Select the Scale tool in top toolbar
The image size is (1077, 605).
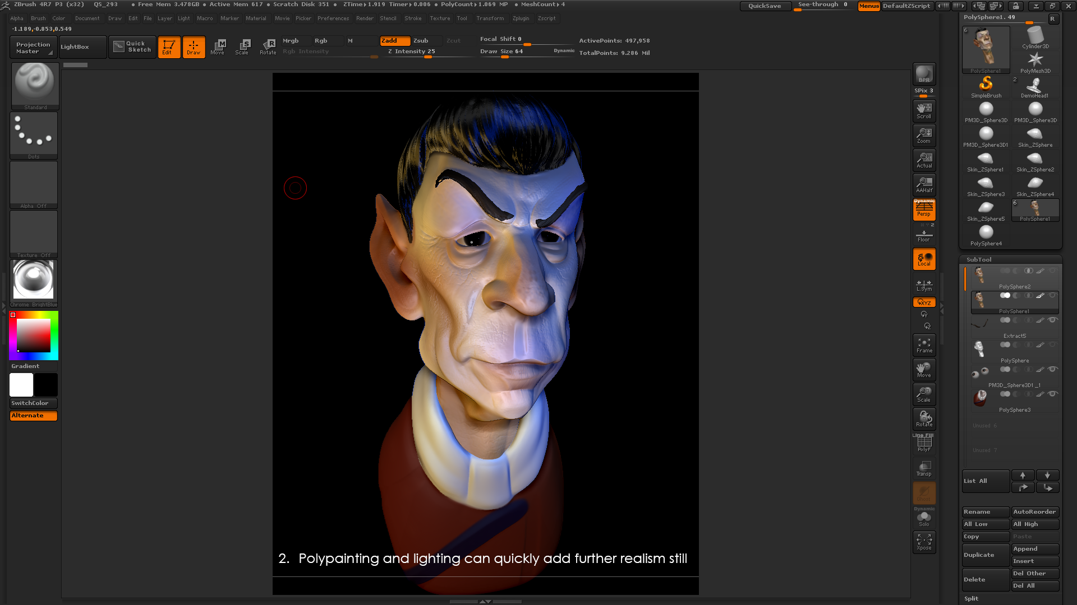242,46
